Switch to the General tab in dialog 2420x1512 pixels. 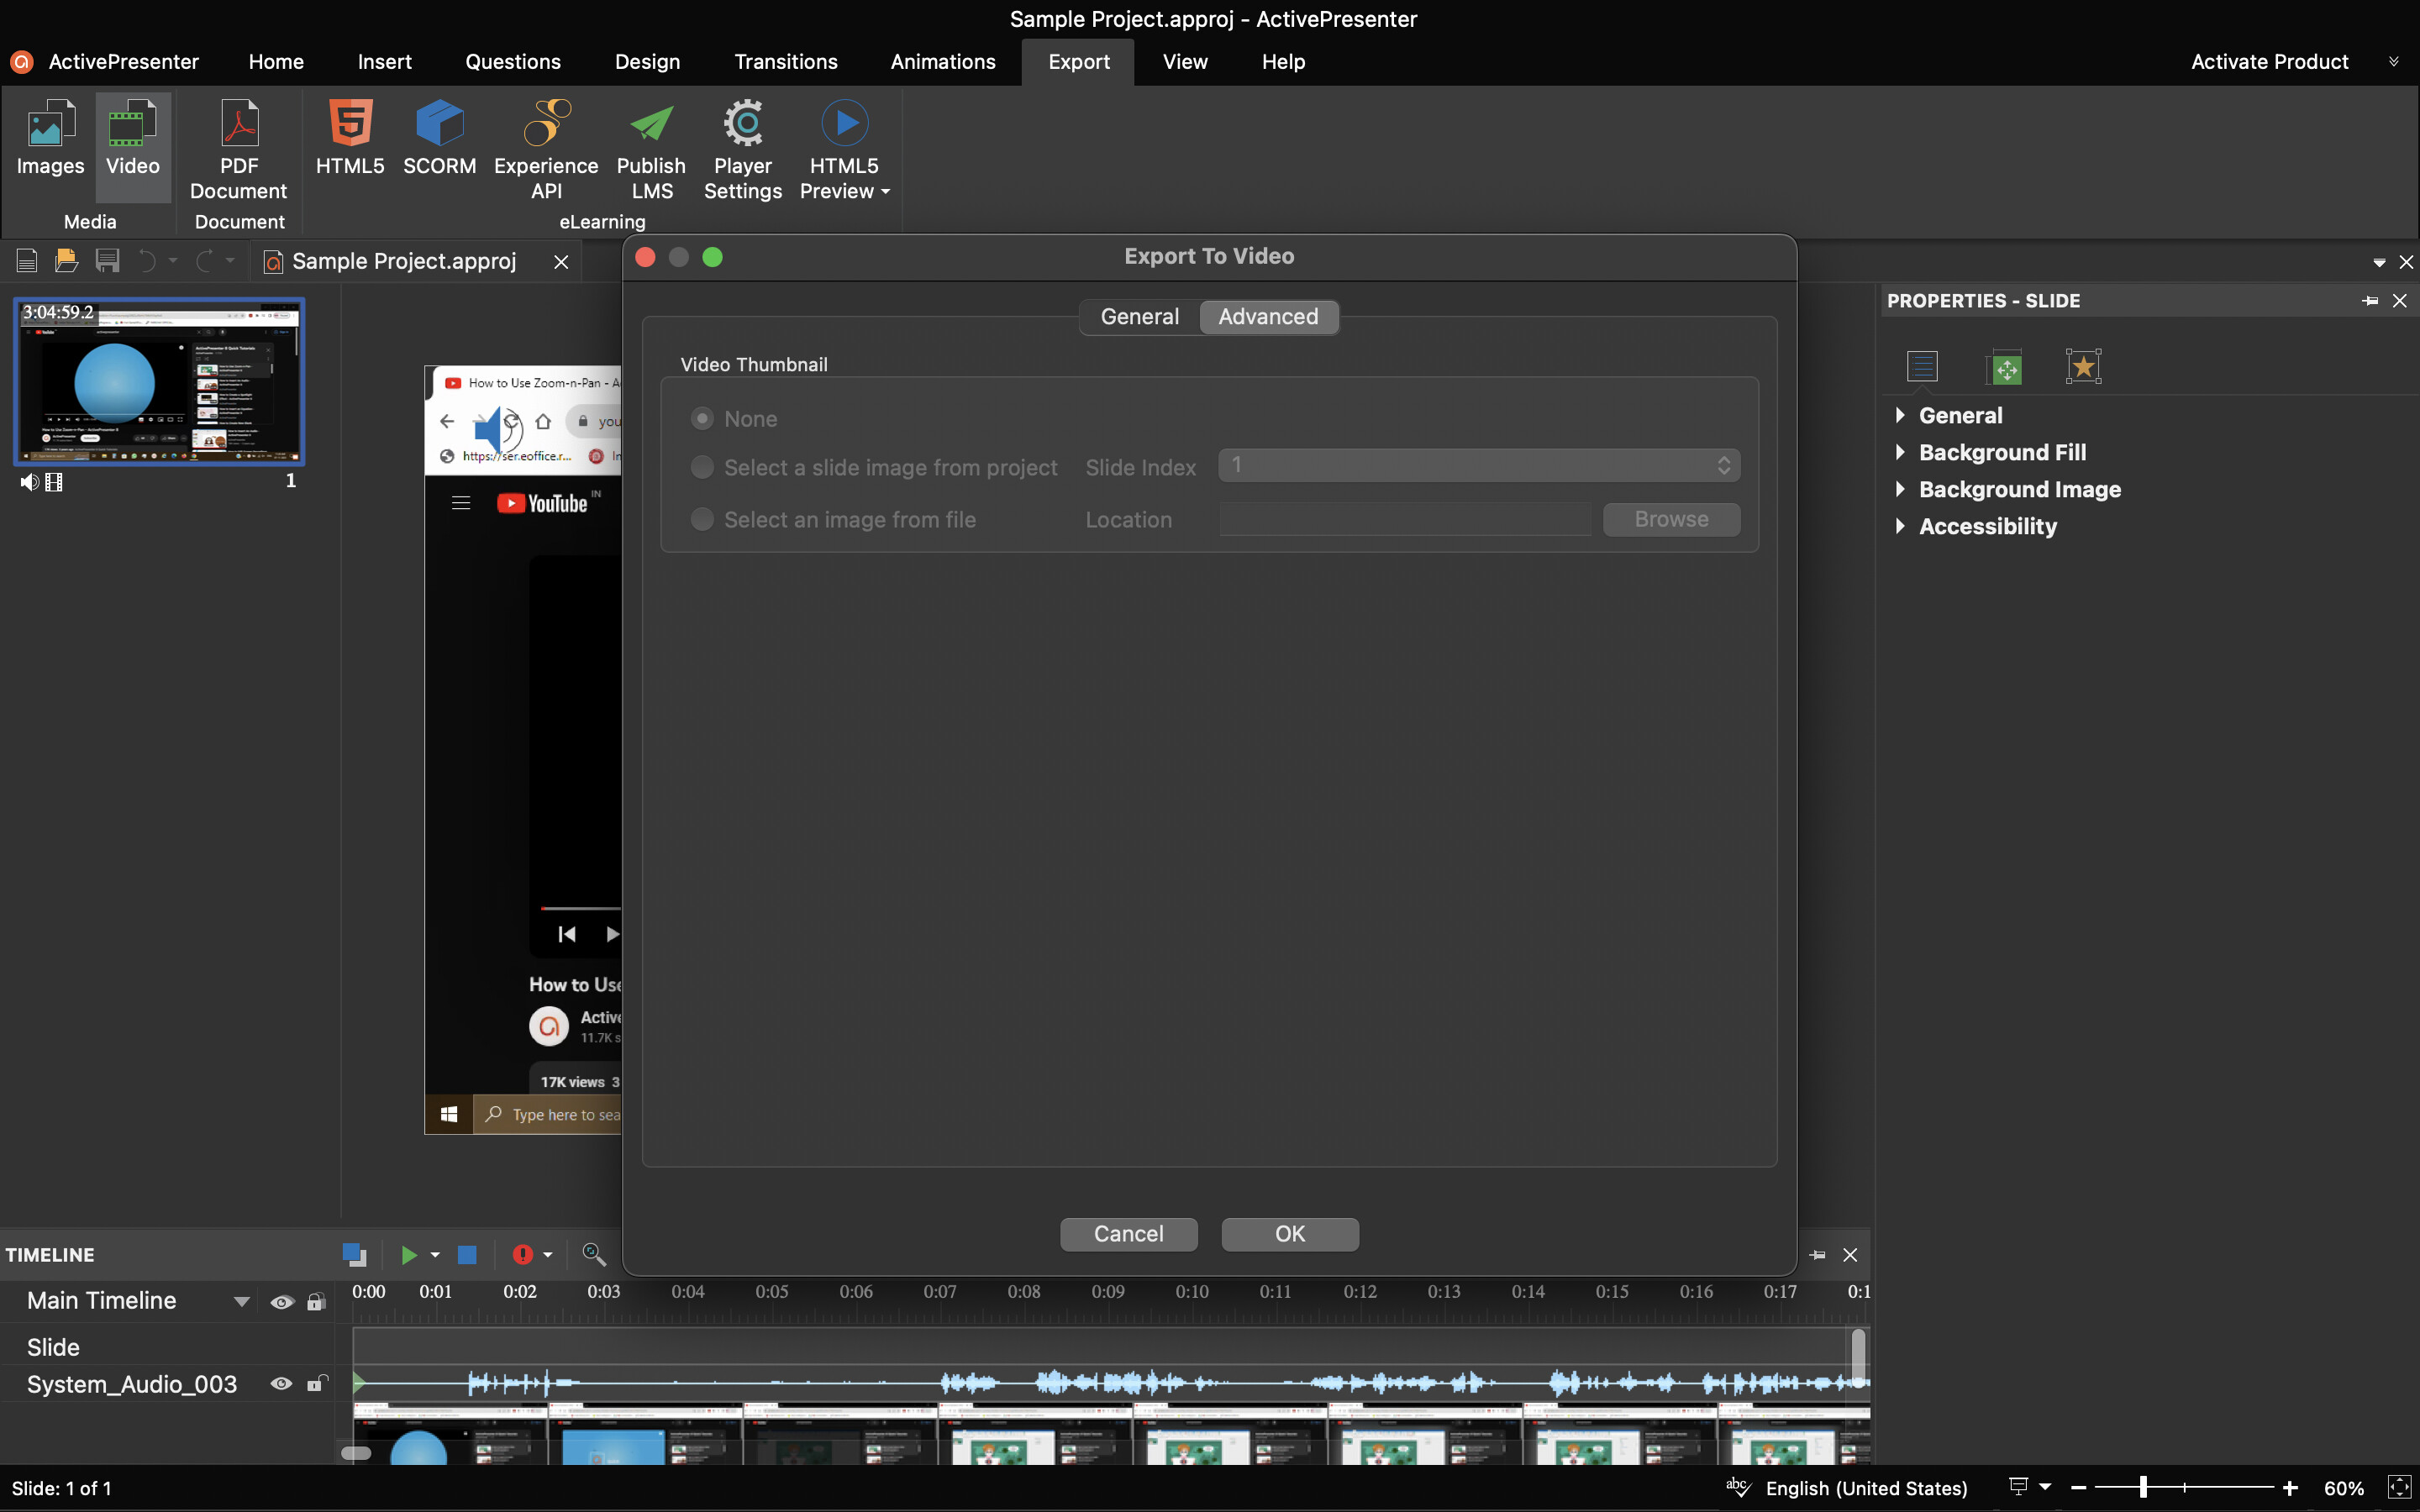point(1139,317)
